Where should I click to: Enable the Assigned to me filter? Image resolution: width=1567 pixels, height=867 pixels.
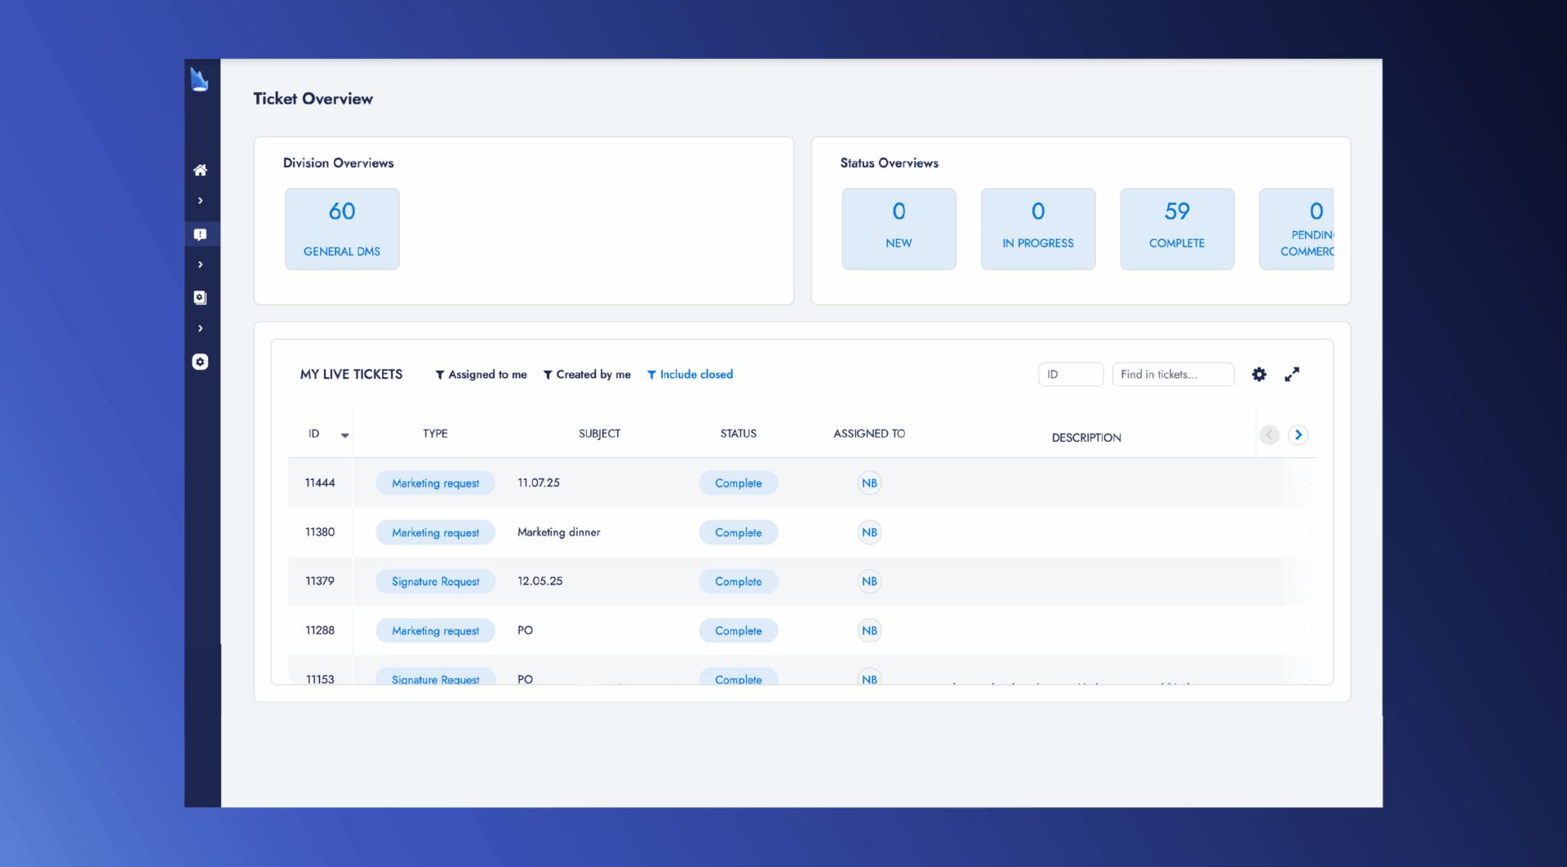click(481, 374)
